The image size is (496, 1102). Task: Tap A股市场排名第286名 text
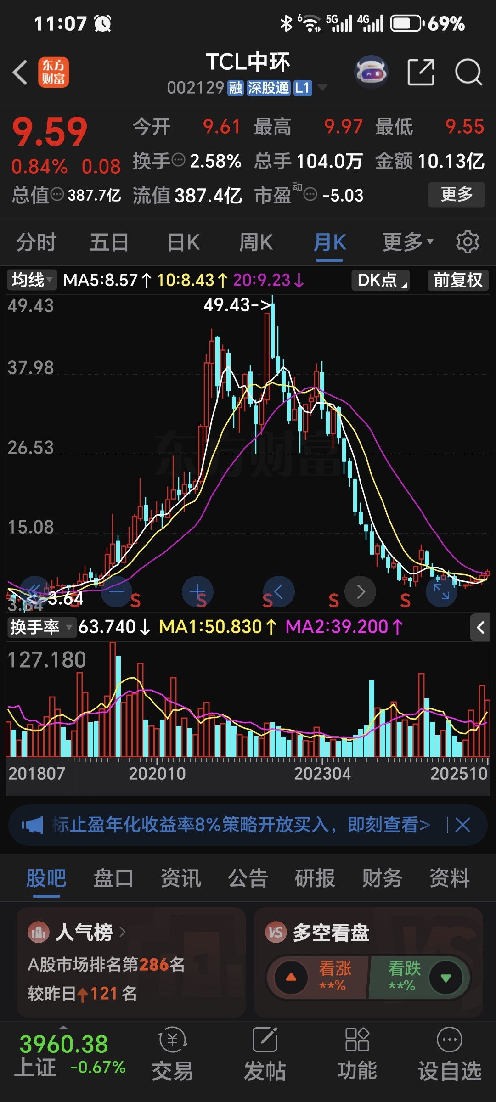pos(106,965)
